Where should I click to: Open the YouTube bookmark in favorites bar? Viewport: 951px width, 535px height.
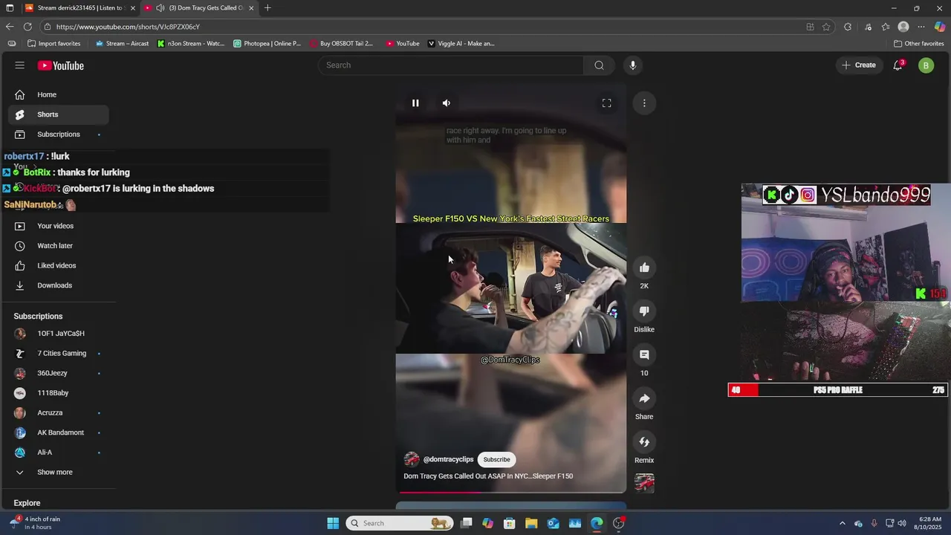(x=403, y=44)
